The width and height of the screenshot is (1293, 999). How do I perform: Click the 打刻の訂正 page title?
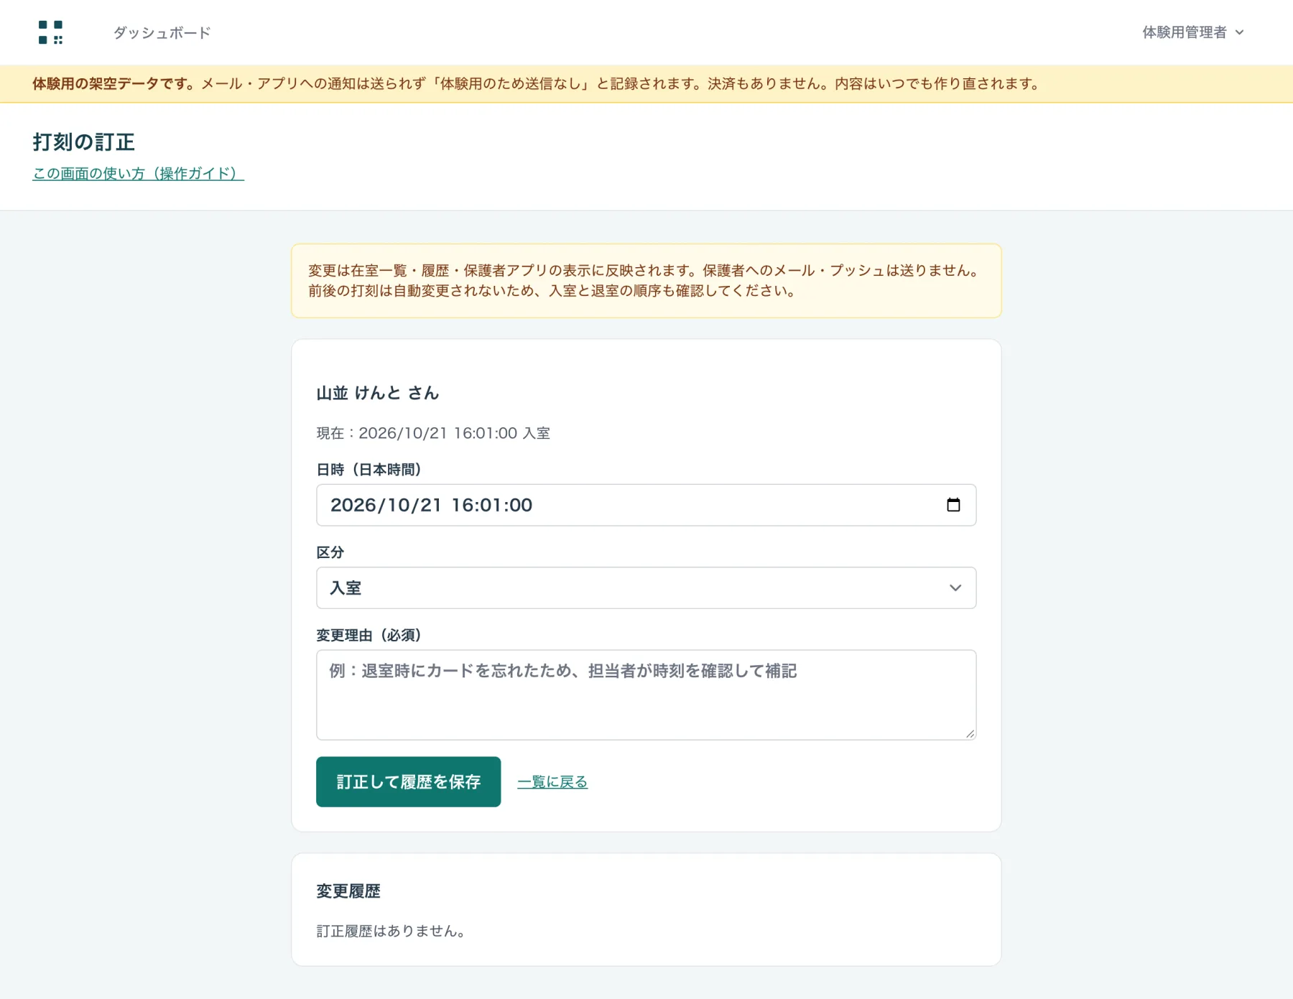click(83, 141)
